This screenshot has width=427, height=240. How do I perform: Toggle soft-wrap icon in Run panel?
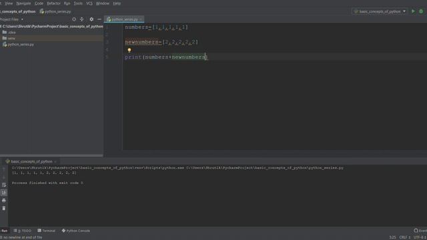[4, 185]
